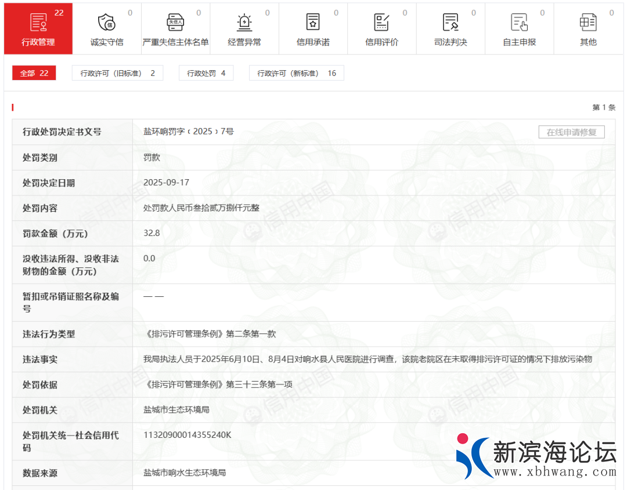Click the credit code 11320900014355240K
This screenshot has height=490, width=627.
[x=187, y=435]
